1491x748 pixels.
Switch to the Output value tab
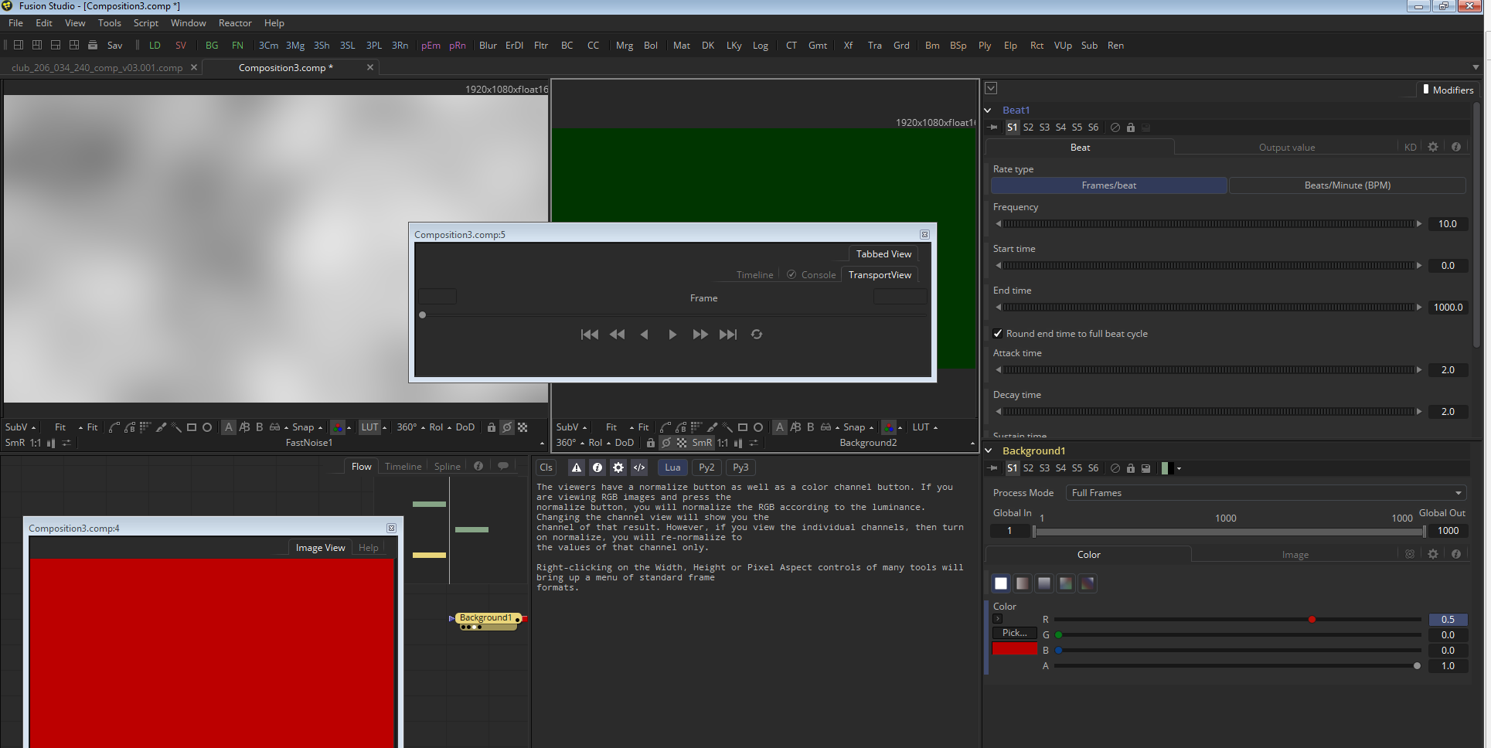pyautogui.click(x=1286, y=148)
